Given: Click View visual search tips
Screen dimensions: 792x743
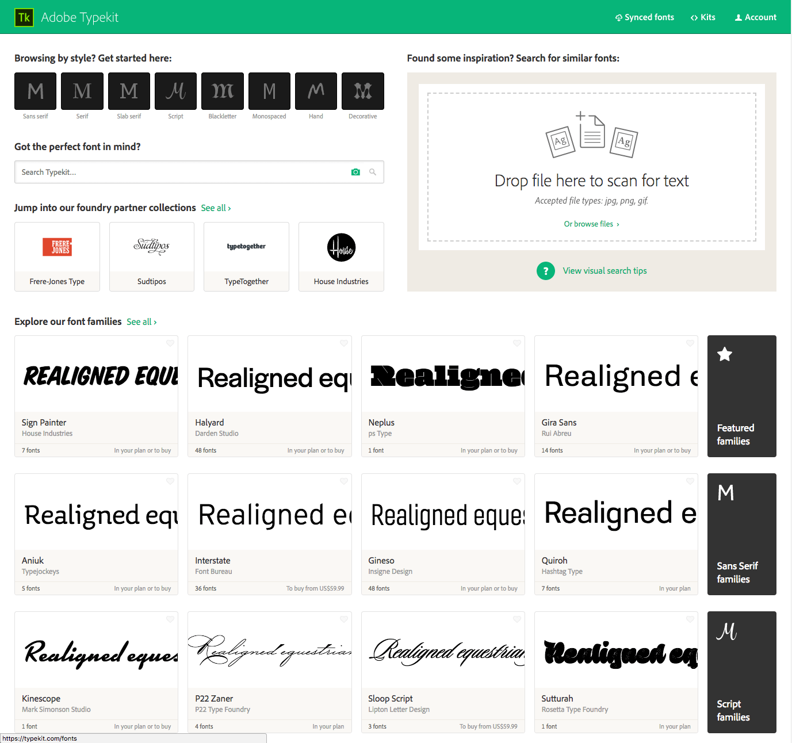Looking at the screenshot, I should point(604,270).
